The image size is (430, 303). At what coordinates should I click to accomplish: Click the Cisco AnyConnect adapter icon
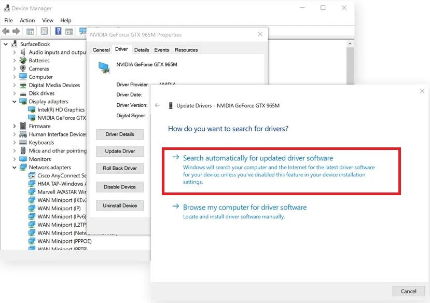pos(32,175)
